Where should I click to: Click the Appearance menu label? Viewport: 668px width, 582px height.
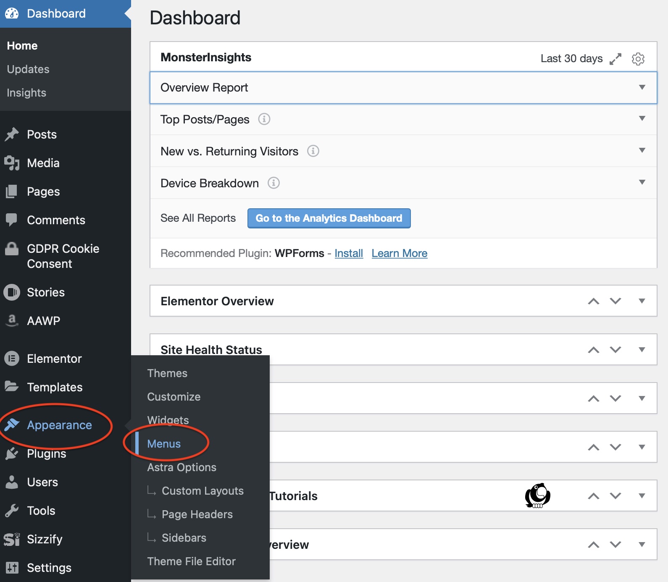(x=59, y=425)
